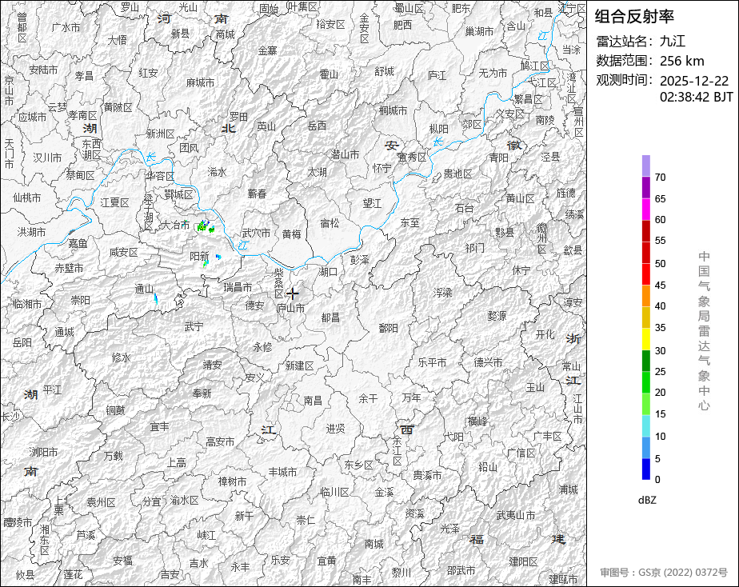Click the 桐城市 label on the map
Screen dimensions: 739x587
point(393,110)
